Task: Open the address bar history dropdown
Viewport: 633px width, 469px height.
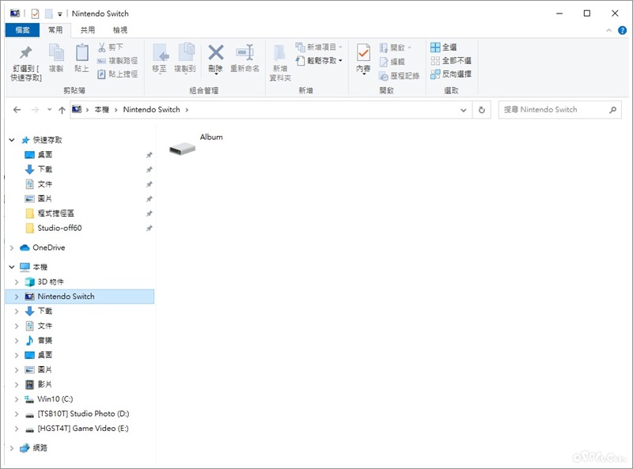Action: pyautogui.click(x=464, y=110)
